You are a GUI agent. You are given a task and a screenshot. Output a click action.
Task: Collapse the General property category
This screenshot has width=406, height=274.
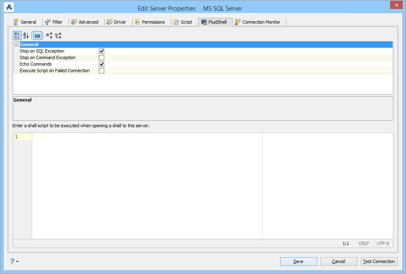[x=17, y=44]
